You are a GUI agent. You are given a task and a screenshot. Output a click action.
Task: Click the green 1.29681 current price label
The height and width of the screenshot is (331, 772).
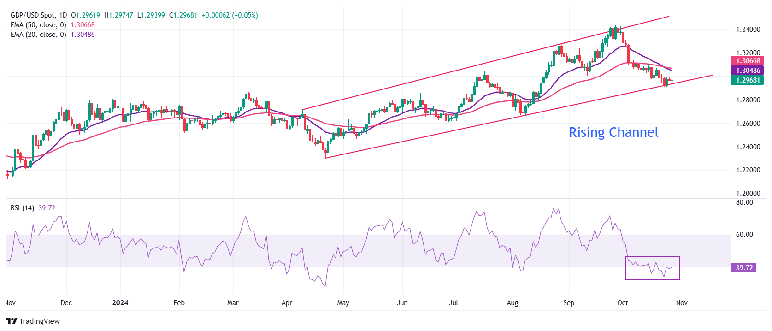click(747, 80)
